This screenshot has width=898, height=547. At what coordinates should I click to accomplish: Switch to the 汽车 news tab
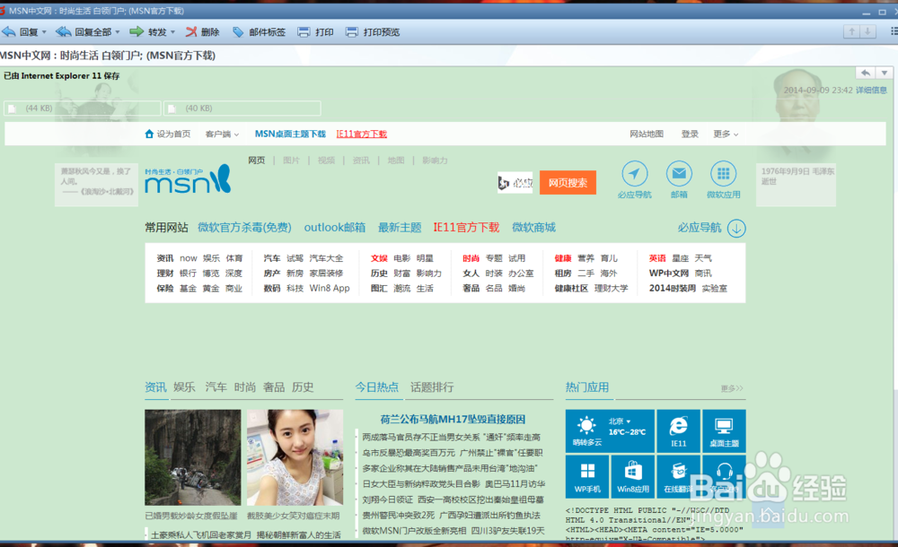coord(216,387)
